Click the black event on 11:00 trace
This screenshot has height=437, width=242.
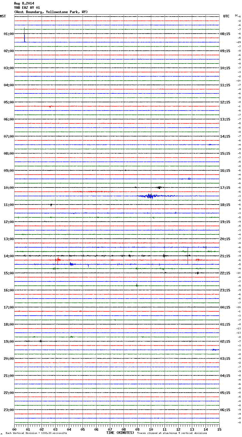click(51, 205)
